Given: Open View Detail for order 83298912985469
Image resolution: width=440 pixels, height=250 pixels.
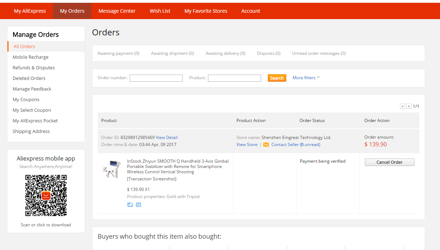Looking at the screenshot, I should click(x=167, y=138).
